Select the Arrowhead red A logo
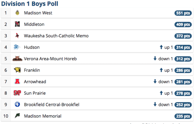This screenshot has width=195, height=124. tap(17, 81)
